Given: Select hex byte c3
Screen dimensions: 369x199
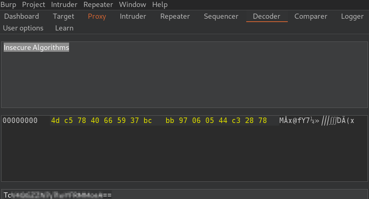Looking at the screenshot, I should 236,120.
